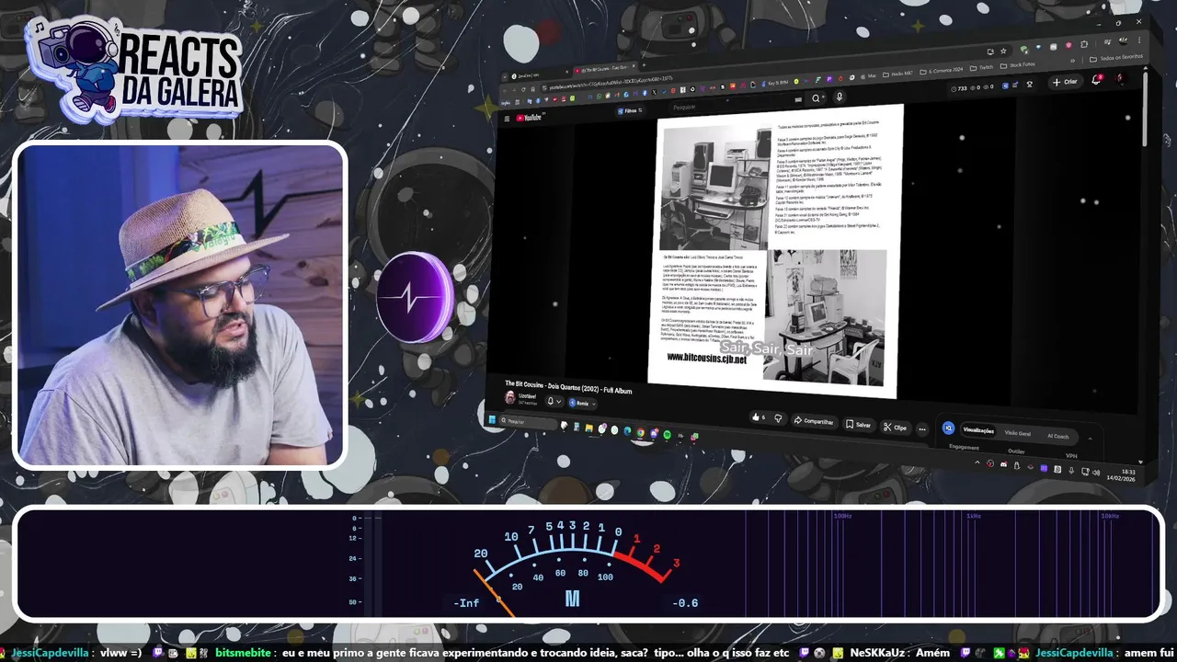Click the Clipe button

[895, 428]
